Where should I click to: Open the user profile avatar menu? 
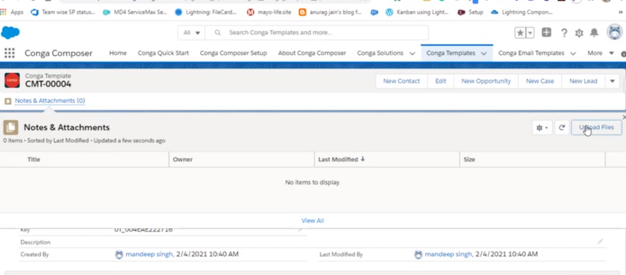tap(615, 32)
